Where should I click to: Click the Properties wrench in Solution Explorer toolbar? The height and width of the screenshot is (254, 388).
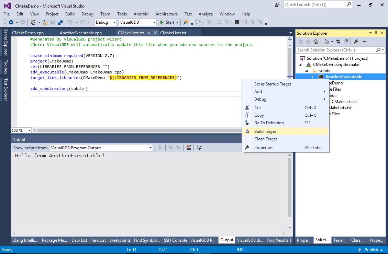pos(356,42)
